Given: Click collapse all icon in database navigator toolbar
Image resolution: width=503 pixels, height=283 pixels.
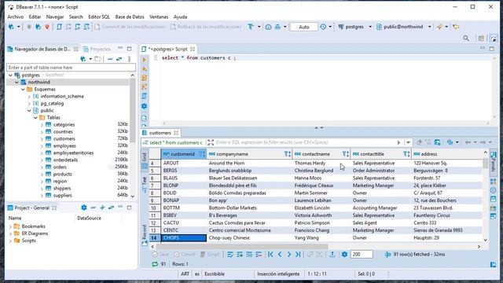Looking at the screenshot, I should pos(110,59).
